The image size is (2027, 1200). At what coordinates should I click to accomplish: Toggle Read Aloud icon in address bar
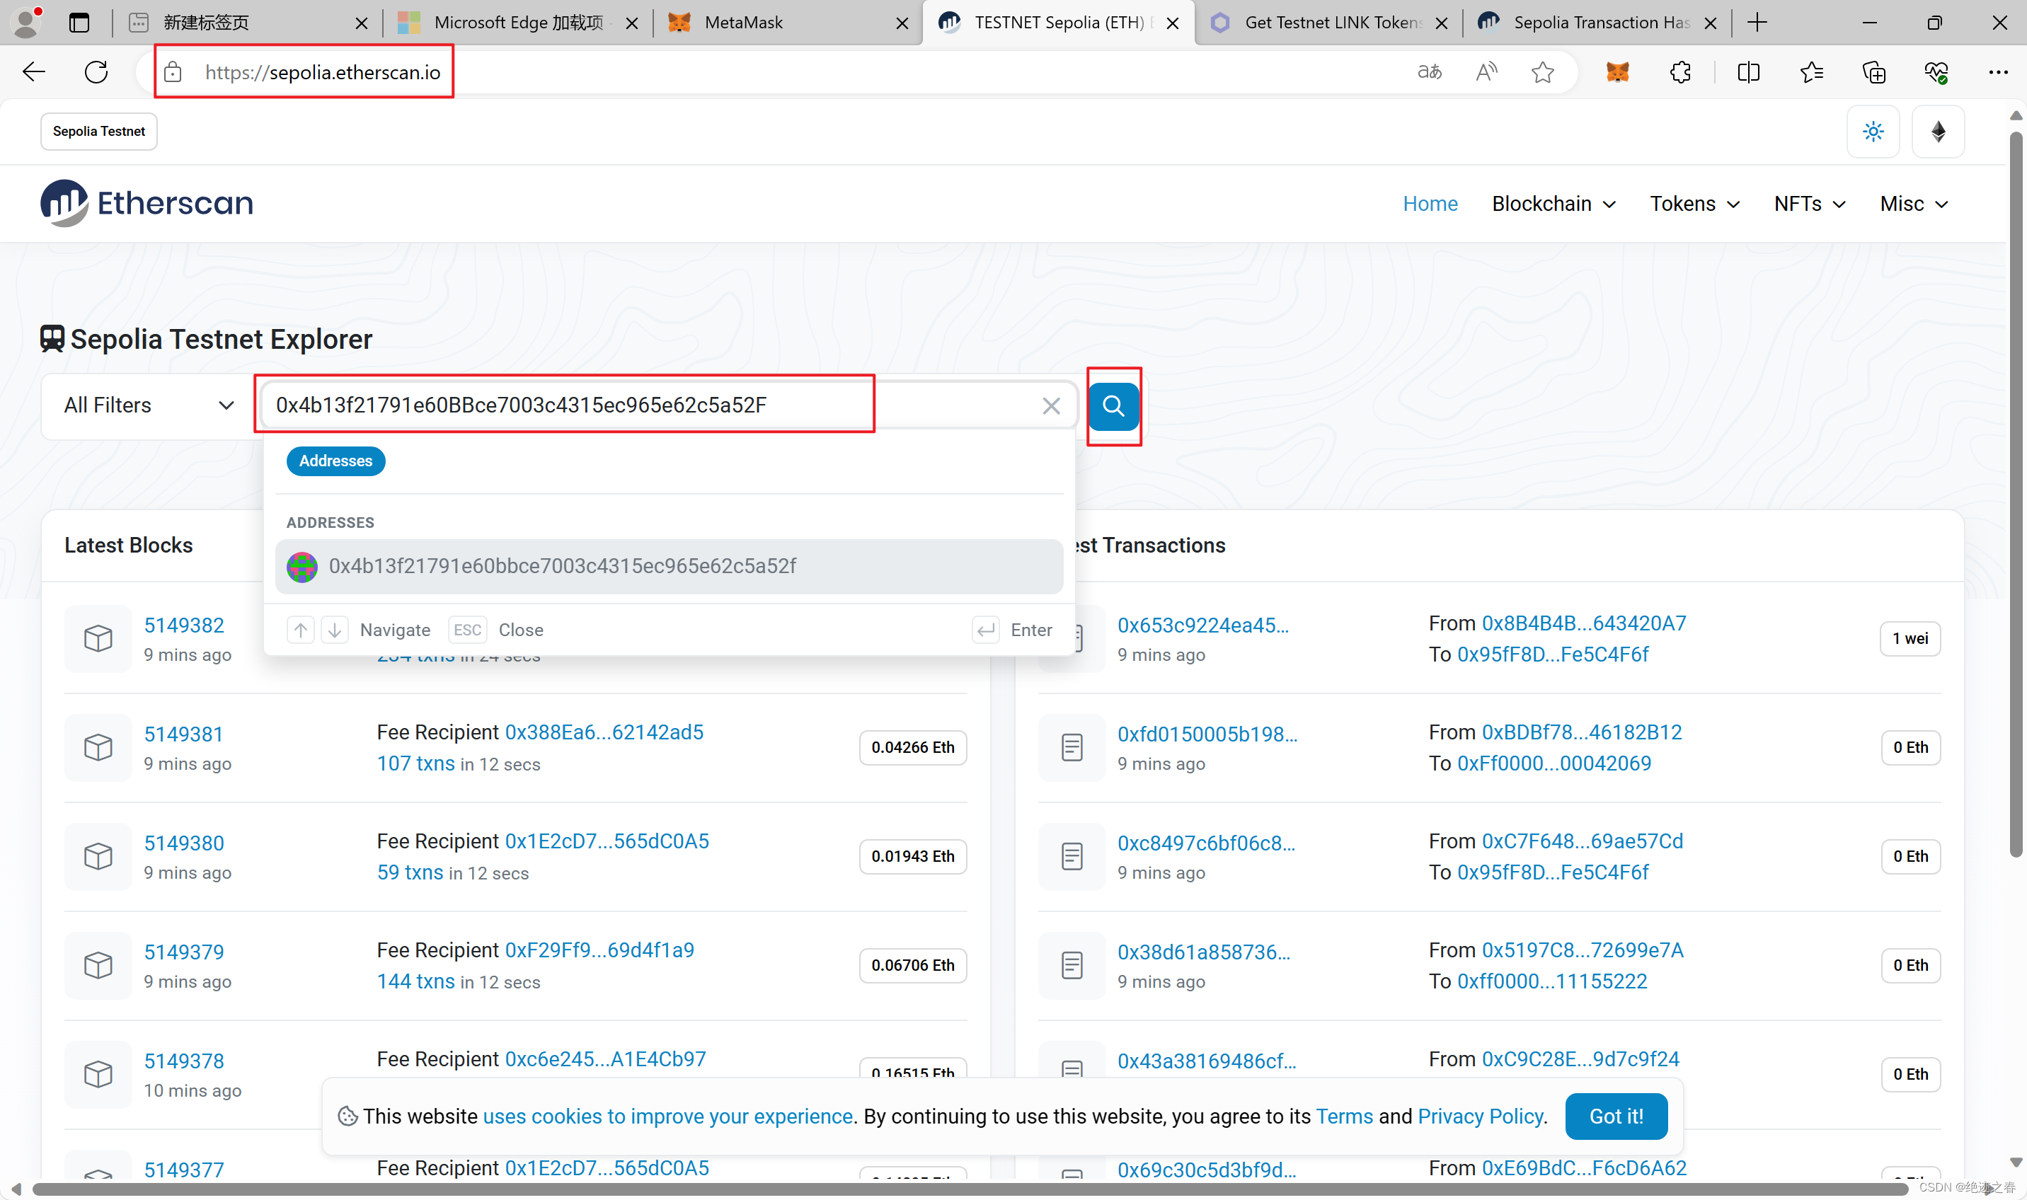(x=1486, y=72)
